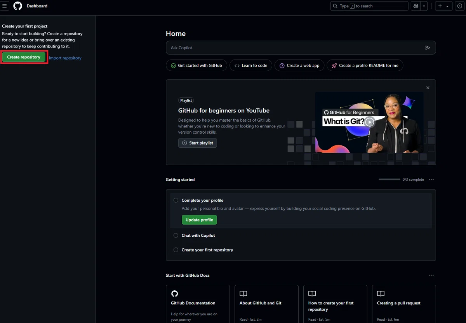466x323 pixels.
Task: Open Copilot chat from the header icon
Action: (x=416, y=6)
